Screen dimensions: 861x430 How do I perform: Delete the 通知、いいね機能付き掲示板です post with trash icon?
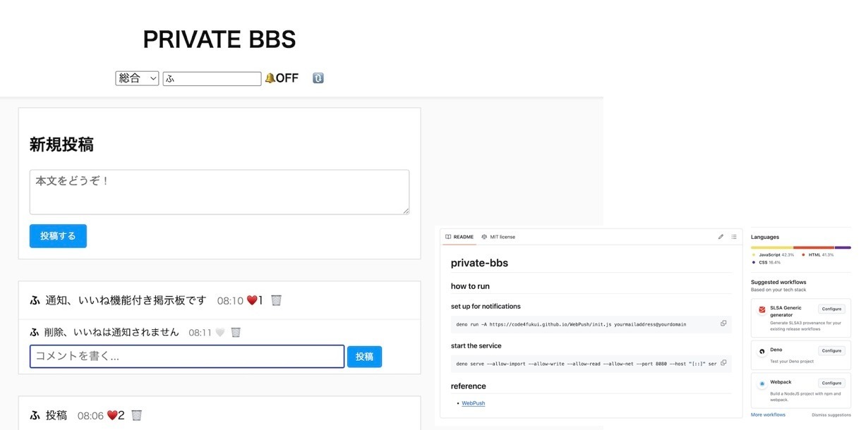(276, 300)
